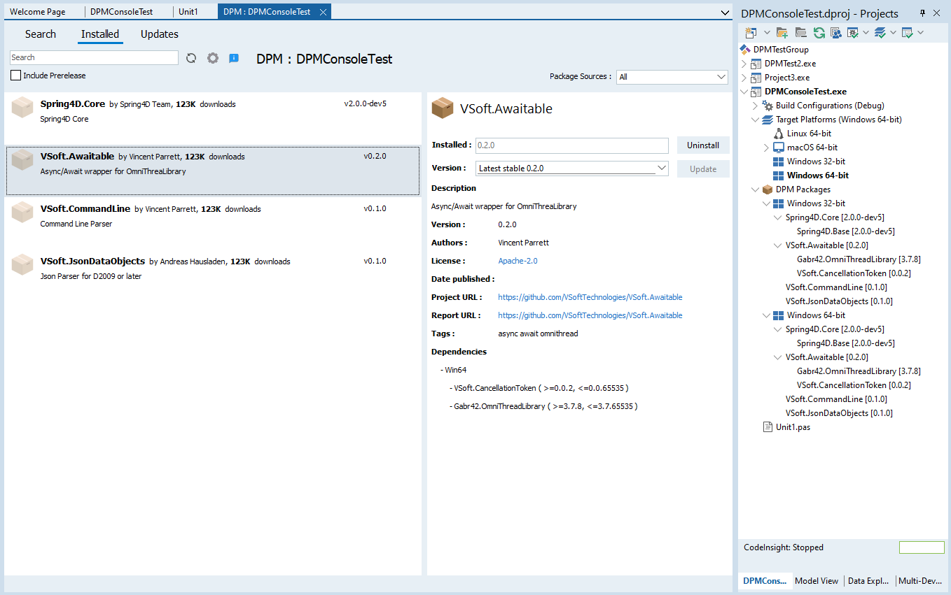Expand the Build Configurations (Debug) node
This screenshot has width=951, height=595.
coord(755,106)
